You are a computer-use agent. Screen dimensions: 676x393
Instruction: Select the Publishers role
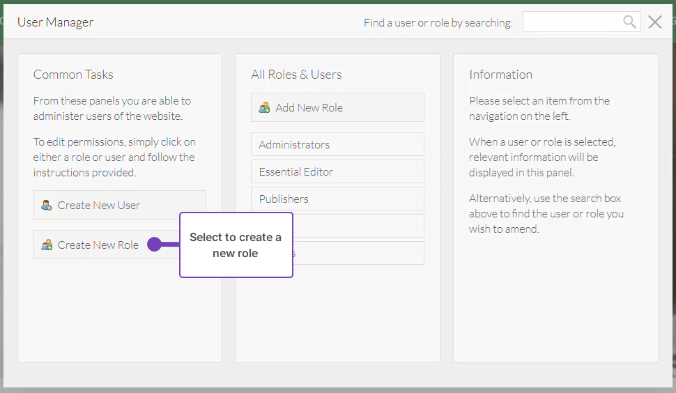tap(337, 199)
